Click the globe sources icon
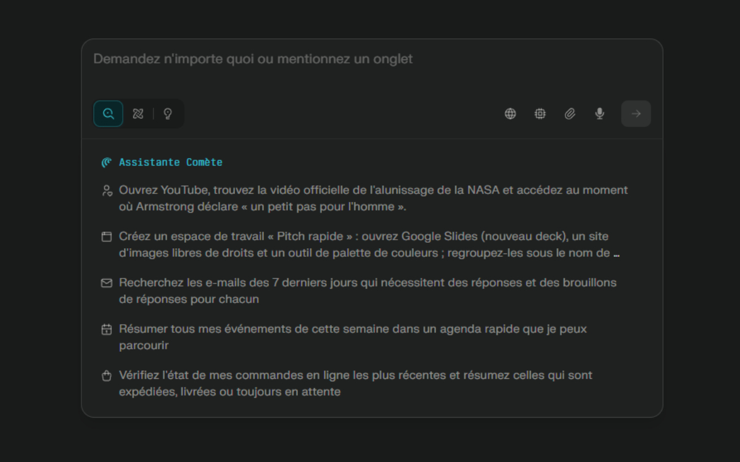 [511, 113]
